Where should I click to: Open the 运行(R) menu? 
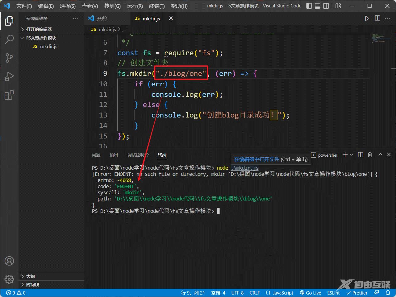[x=135, y=6]
